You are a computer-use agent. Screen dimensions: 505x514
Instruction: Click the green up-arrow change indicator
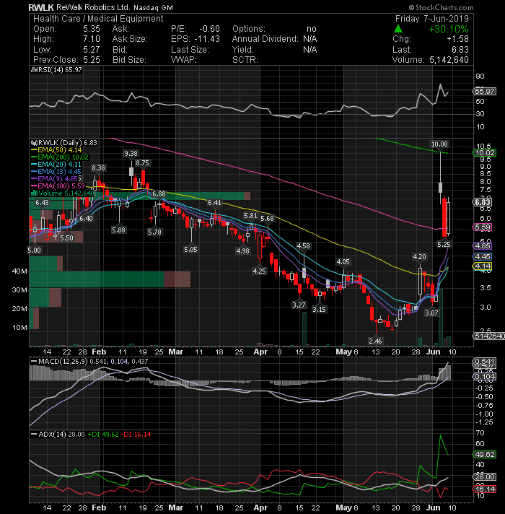(398, 29)
